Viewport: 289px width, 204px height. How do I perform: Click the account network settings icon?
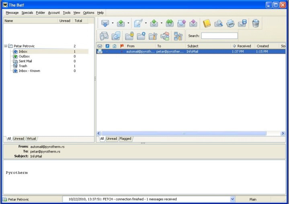(x=178, y=36)
